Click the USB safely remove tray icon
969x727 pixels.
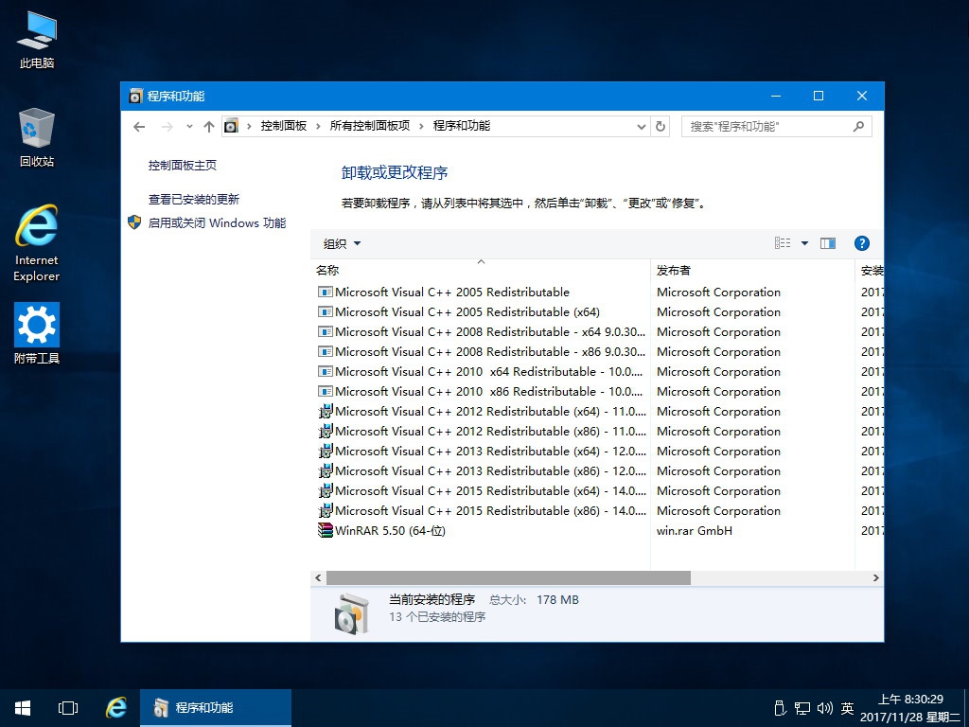[780, 708]
